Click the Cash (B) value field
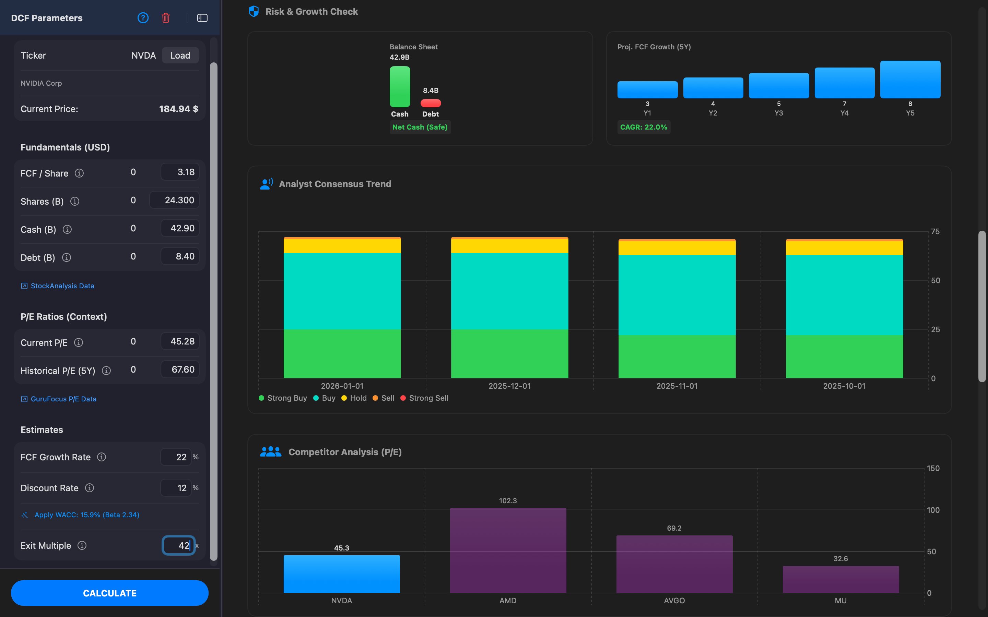Viewport: 988px width, 617px height. pos(180,228)
